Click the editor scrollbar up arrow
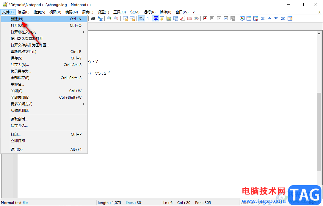Screen dimensions: 323x206 point(319,34)
